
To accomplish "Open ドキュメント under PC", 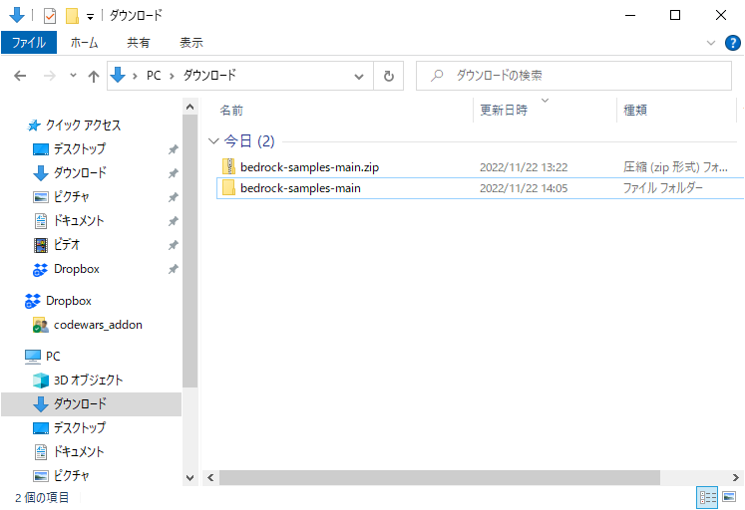I will click(x=79, y=451).
